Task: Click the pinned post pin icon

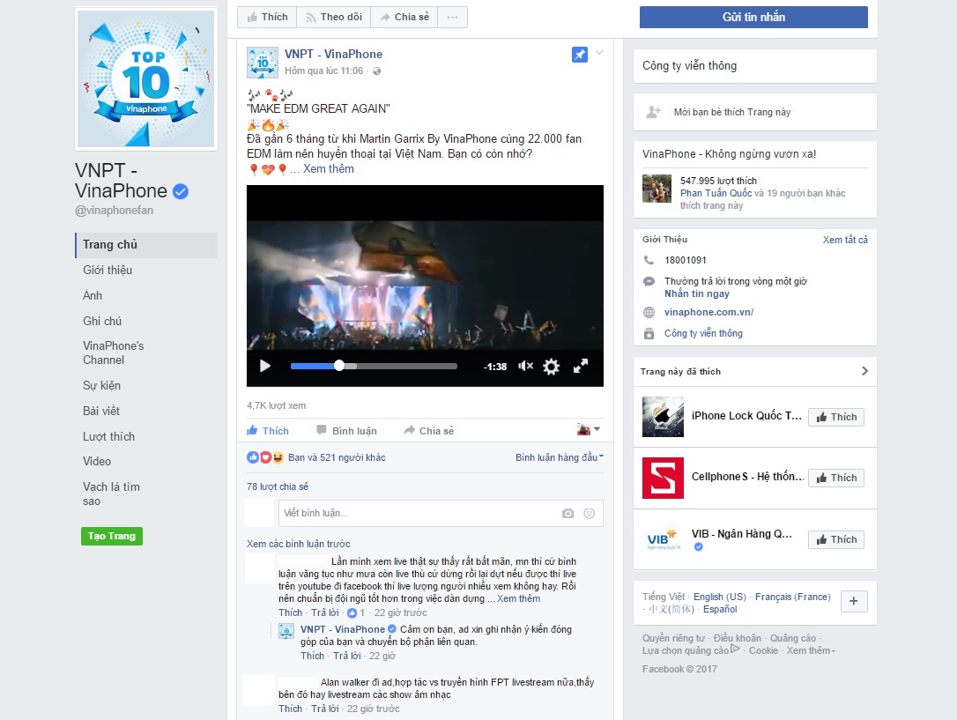Action: (x=579, y=55)
